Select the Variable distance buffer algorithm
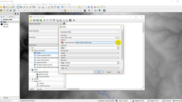Image resolution: width=182 pixels, height=102 pixels. (x=44, y=65)
